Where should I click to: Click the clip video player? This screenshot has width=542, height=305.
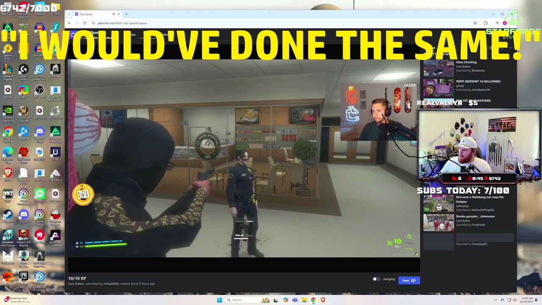(x=244, y=158)
